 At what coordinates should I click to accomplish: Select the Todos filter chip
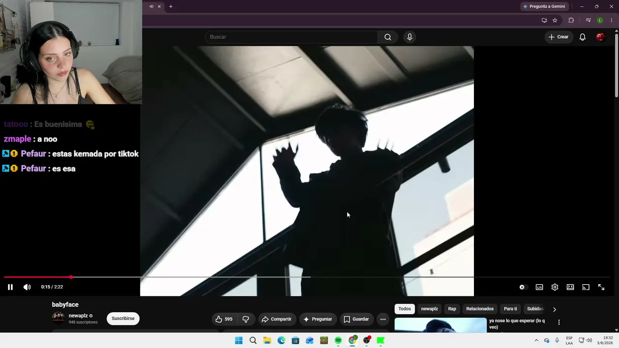(x=405, y=309)
